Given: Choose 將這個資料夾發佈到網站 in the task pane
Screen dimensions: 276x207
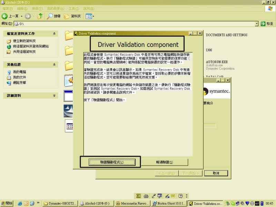Looking at the screenshot, I should coord(31,47).
